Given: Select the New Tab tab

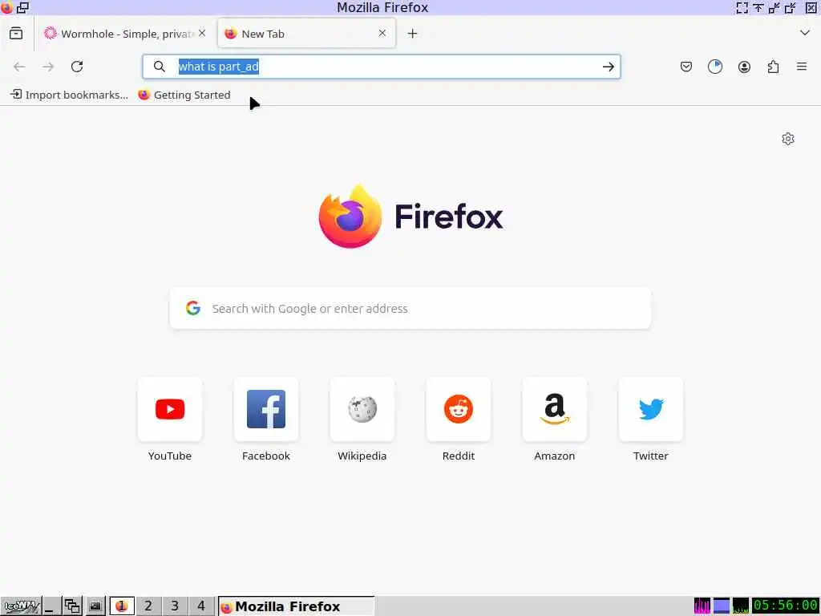Looking at the screenshot, I should (306, 34).
